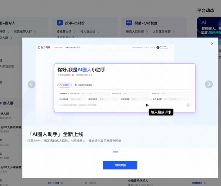Click the 立即体验 button
Screen dimensions: 221x186
(x=120, y=165)
